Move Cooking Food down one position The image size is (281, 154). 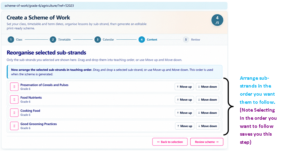click(x=207, y=113)
